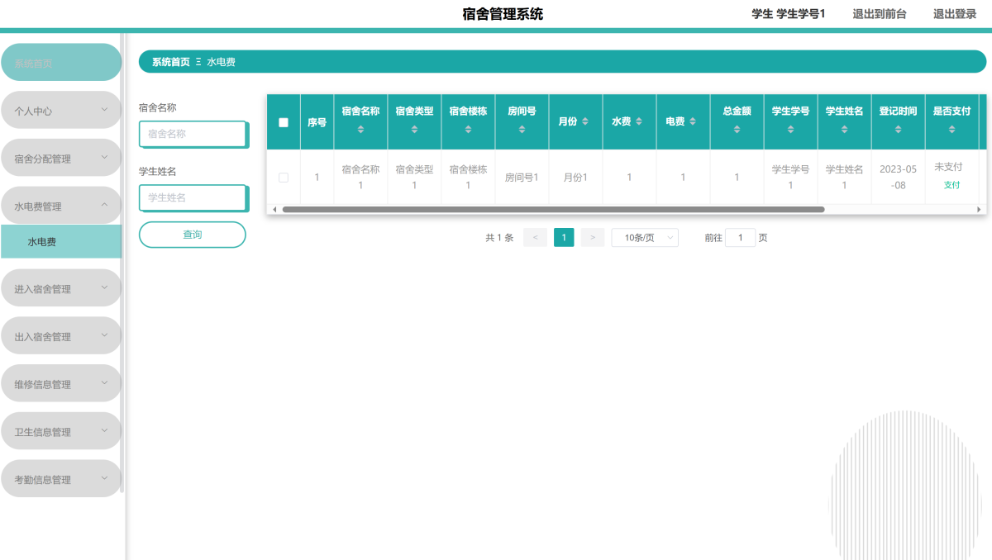
Task: Select 水电费 submenu item
Action: [61, 242]
